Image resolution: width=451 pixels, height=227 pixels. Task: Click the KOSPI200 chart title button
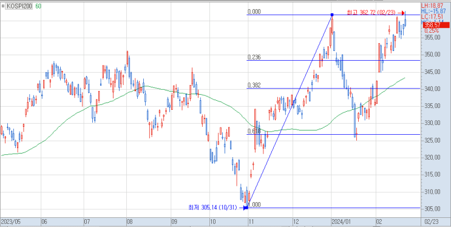(x=19, y=6)
